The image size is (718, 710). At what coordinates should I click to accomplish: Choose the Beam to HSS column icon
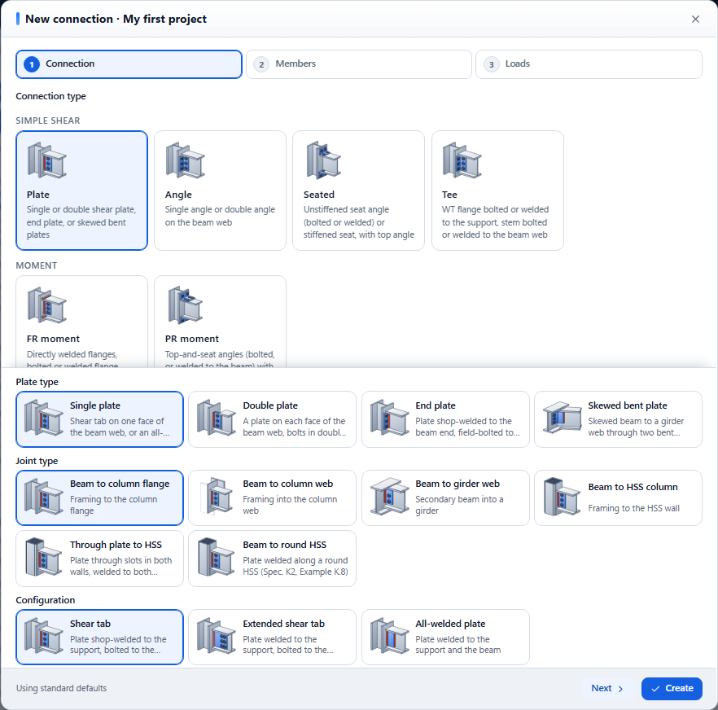point(563,497)
